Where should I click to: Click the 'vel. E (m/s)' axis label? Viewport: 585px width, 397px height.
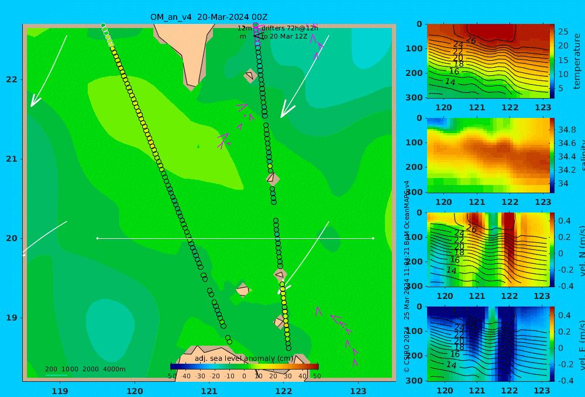tap(581, 345)
